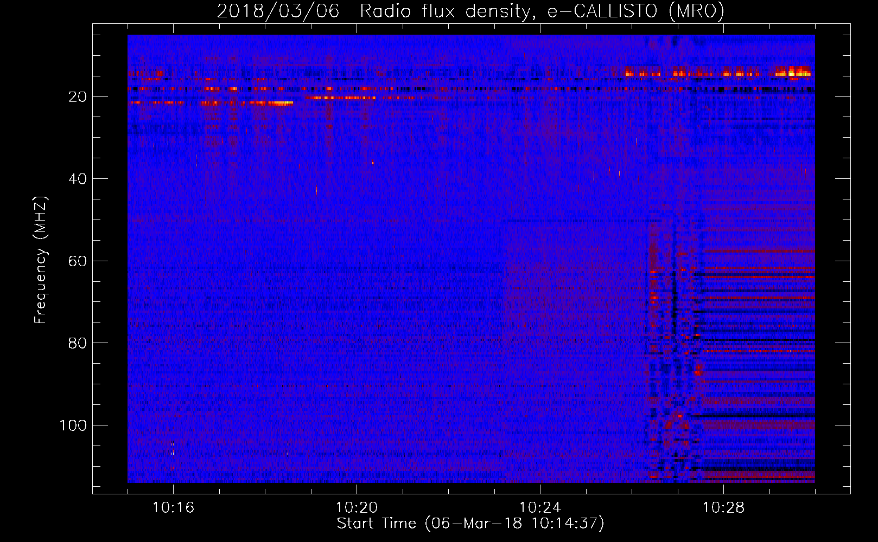Click the 20 MHz frequency tick label
The width and height of the screenshot is (878, 542).
click(x=78, y=97)
